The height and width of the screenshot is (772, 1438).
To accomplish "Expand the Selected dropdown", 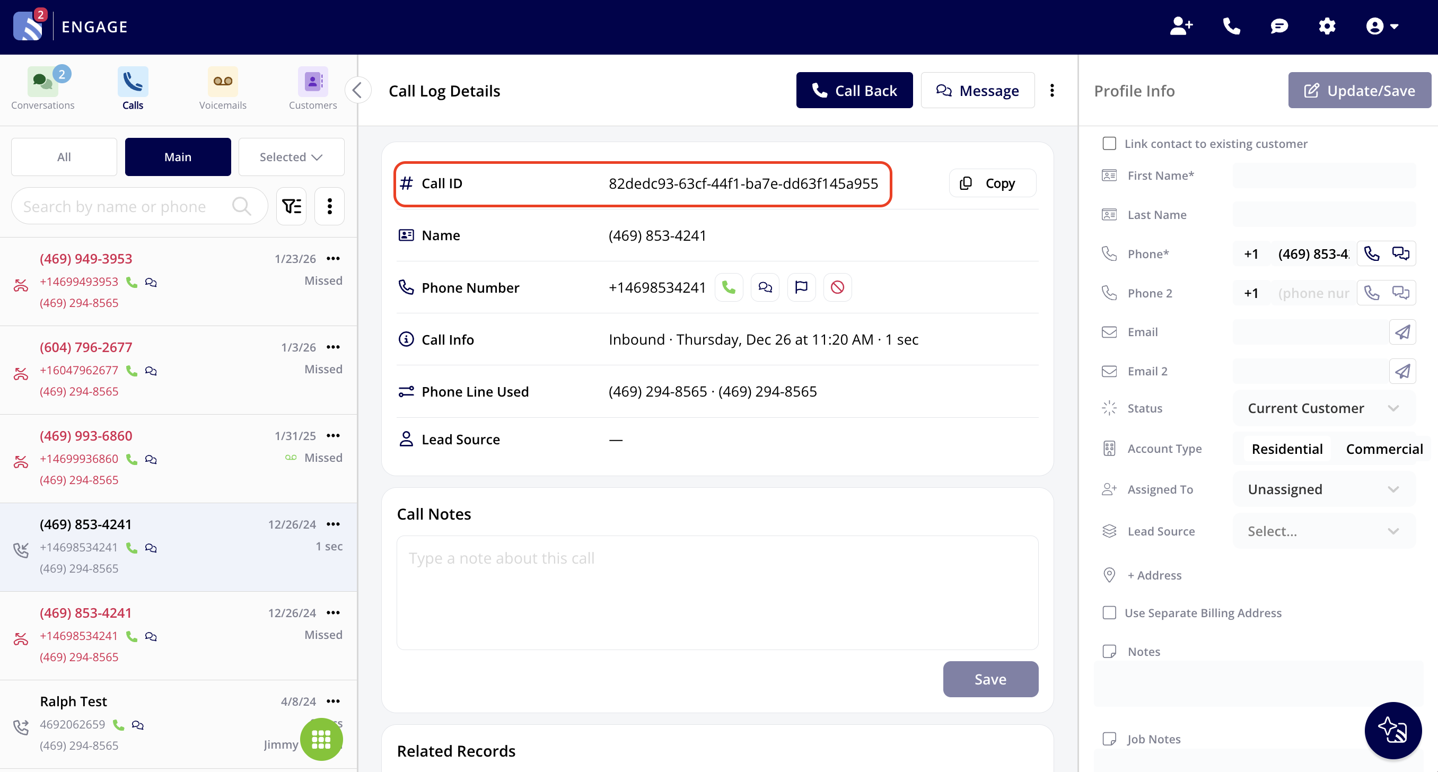I will tap(292, 157).
